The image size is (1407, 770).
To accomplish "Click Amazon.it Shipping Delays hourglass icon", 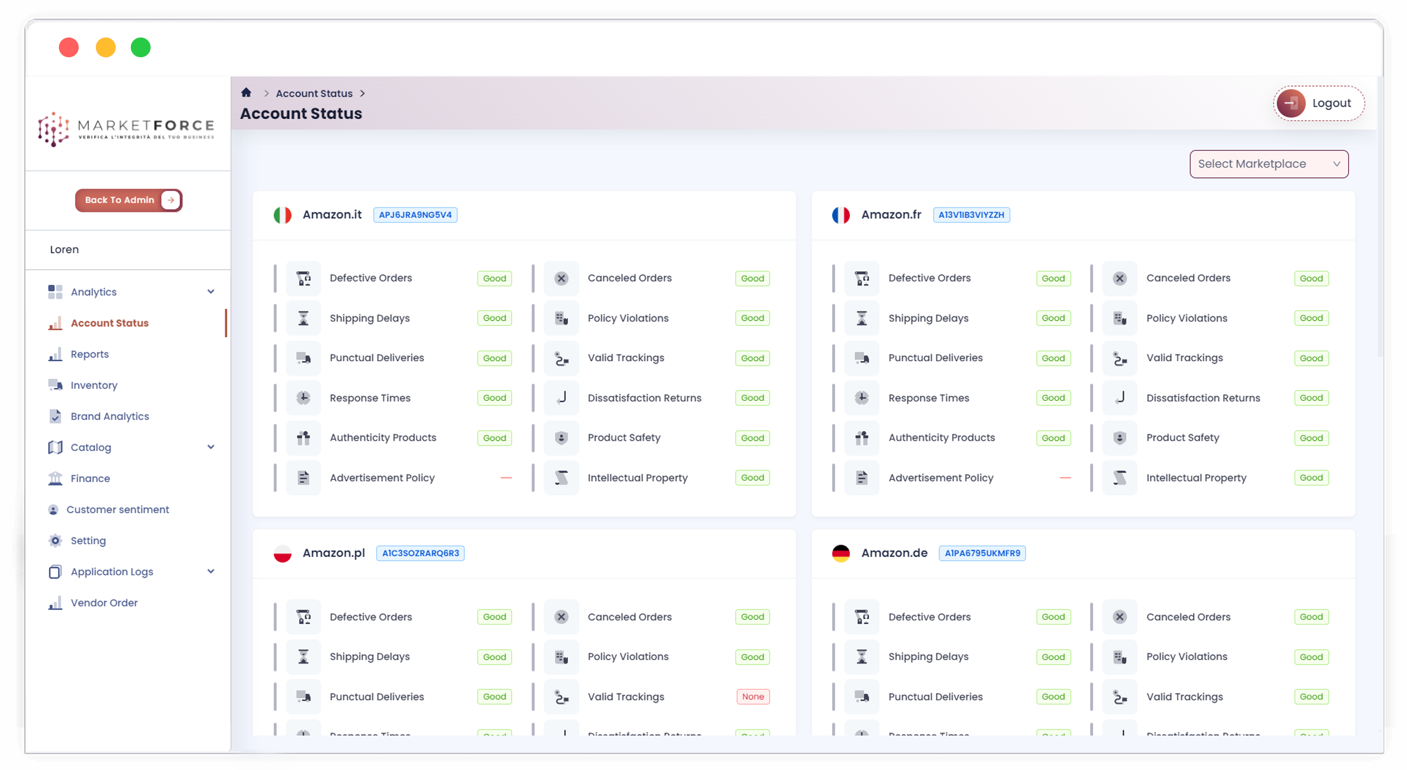I will (303, 318).
